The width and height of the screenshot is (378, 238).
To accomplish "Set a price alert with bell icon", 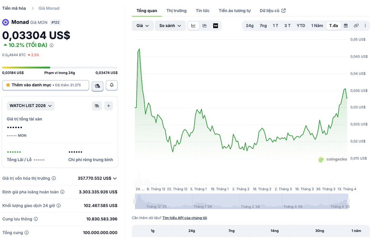I will [111, 85].
